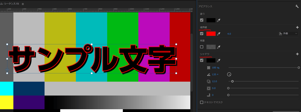Click the shadow distance value 12.0
Screen dimensions: 301x112
[x=215, y=82]
